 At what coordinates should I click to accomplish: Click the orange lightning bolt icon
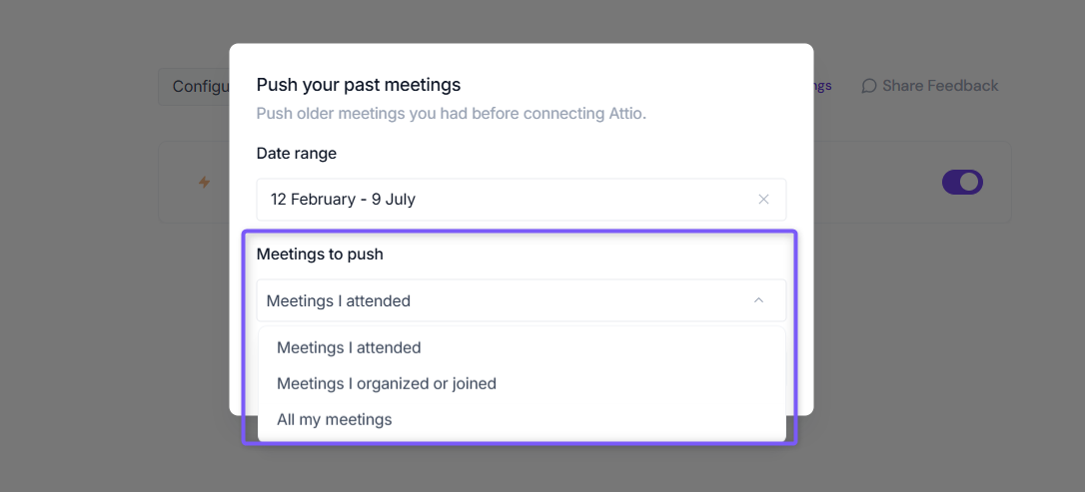[x=204, y=182]
